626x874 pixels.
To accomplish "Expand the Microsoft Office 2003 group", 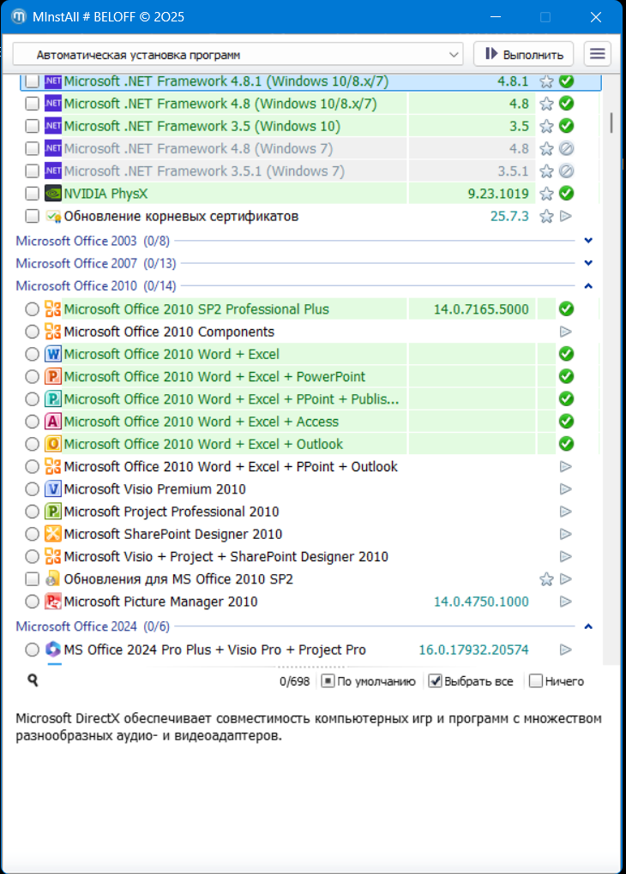I will [x=587, y=241].
